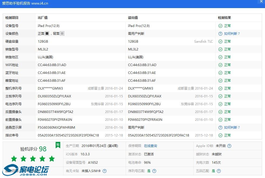Click the 已激活 activation status
The height and width of the screenshot is (178, 265).
point(149,154)
